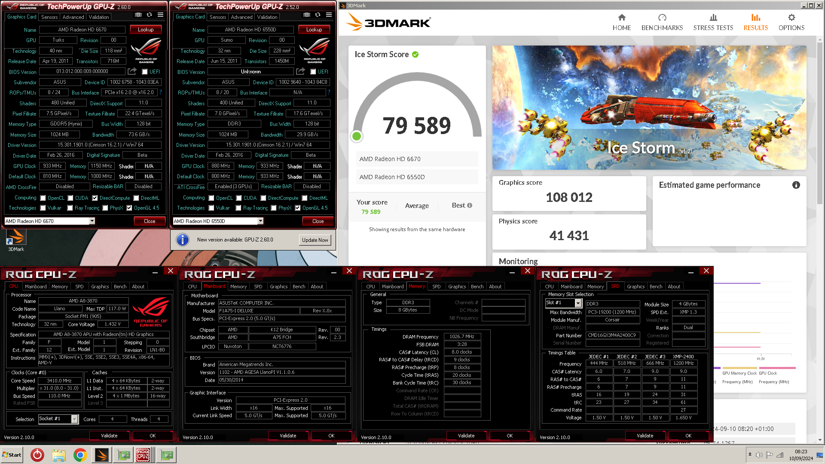The image size is (825, 464).
Task: Toggle UEFI checkbox in GPU-Z 2.52.0
Action: [x=313, y=72]
